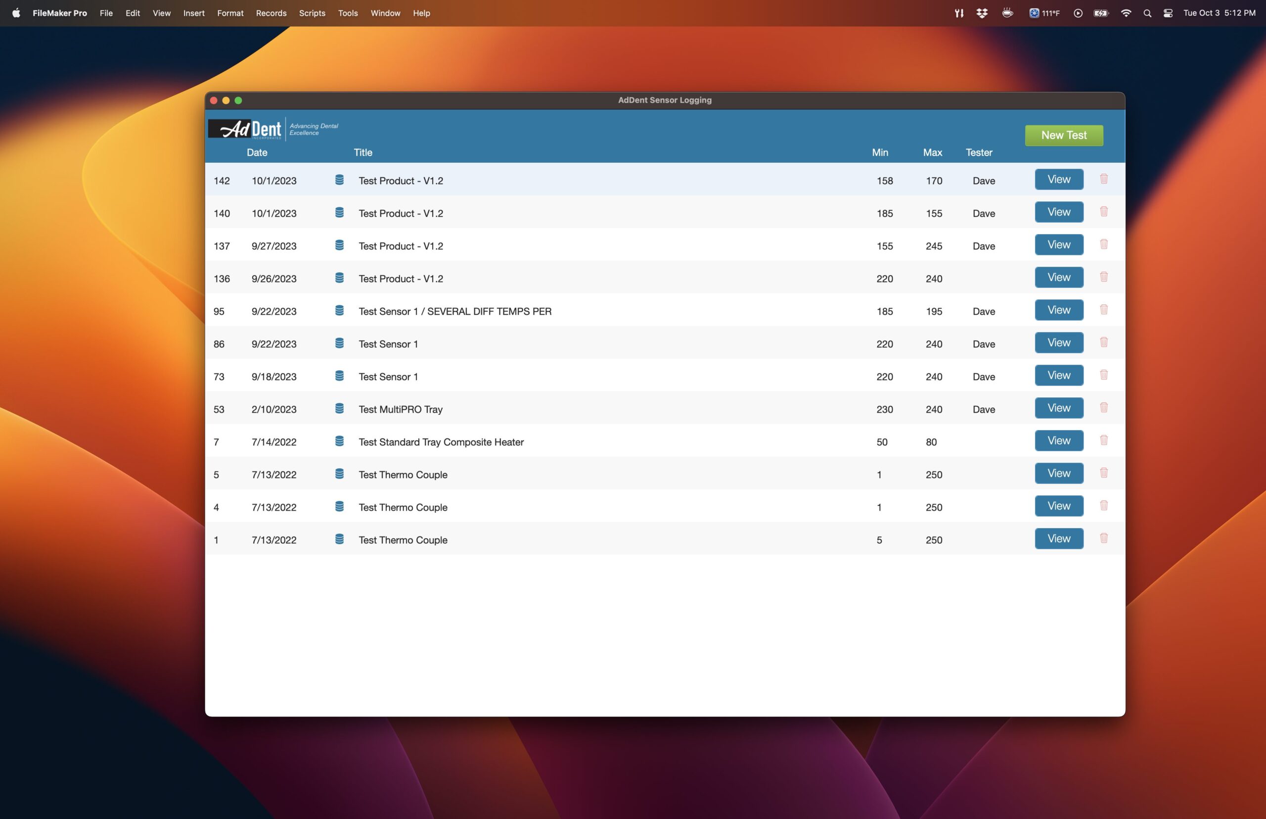This screenshot has height=819, width=1266.
Task: Click database icon for Test MultiPRO Tray
Action: click(339, 408)
